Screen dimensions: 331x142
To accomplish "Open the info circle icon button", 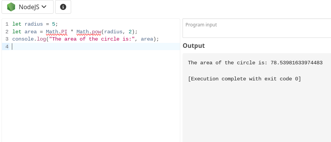I will click(x=63, y=7).
